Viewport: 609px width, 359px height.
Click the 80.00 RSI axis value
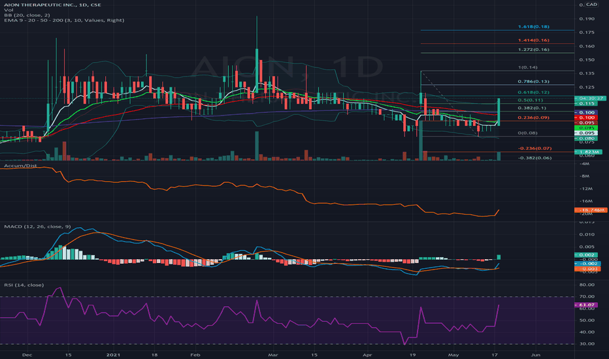587,285
